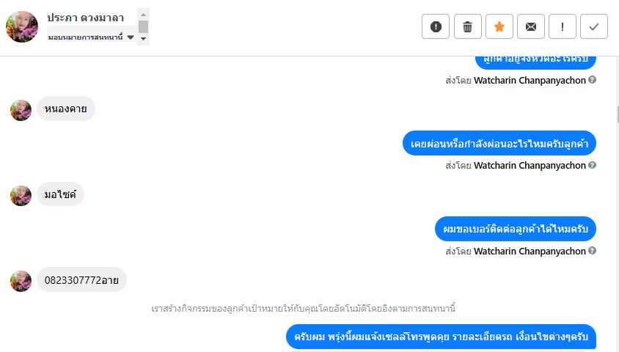
Task: Click help icon under the topmost blue message
Action: coord(592,80)
